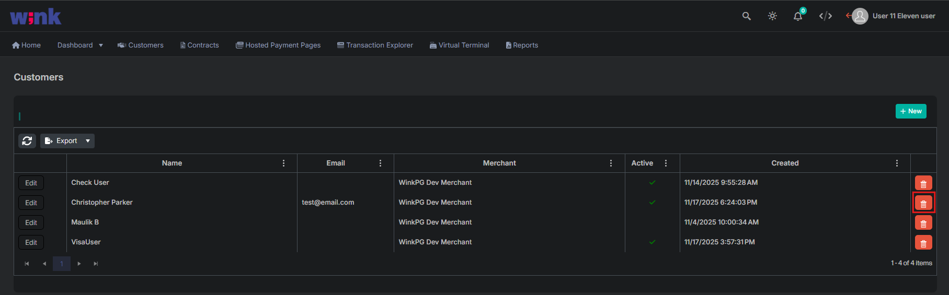Go to Home in navigation bar

(x=27, y=45)
